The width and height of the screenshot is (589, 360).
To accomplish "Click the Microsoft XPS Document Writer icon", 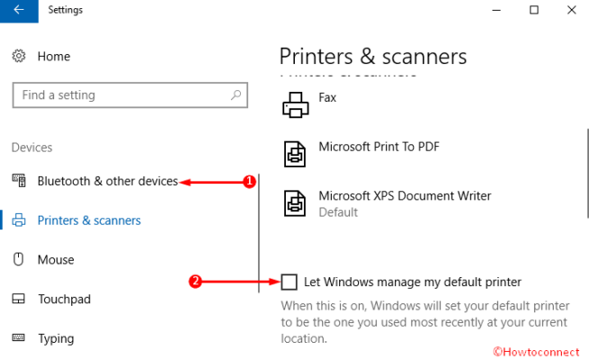I will click(x=295, y=203).
